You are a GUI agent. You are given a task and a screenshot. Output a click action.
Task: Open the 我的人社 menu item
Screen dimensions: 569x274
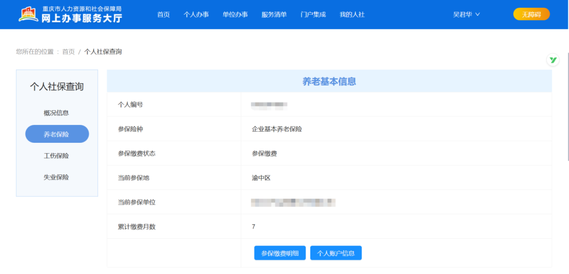pos(352,15)
